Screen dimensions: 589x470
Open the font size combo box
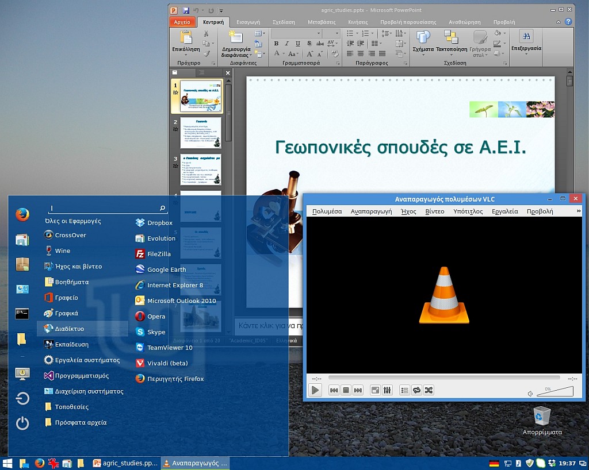click(x=331, y=33)
